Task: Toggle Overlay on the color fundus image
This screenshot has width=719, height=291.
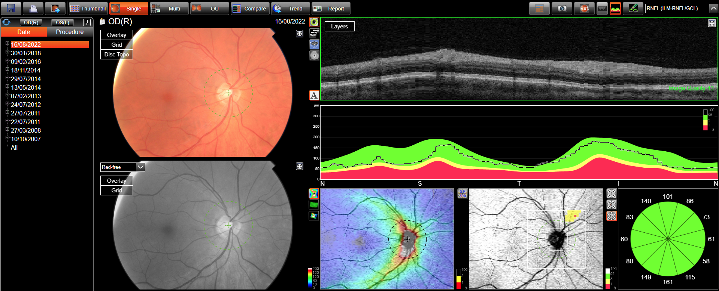Action: (x=116, y=35)
